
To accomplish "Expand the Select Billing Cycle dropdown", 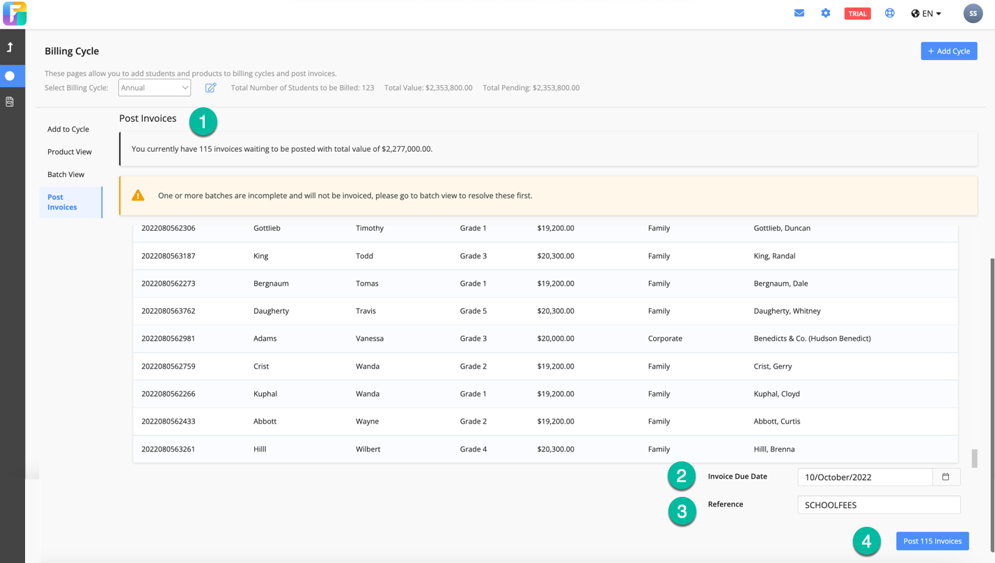I will click(155, 88).
